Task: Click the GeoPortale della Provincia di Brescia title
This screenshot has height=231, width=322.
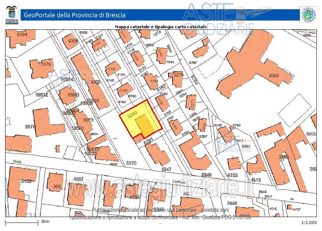Action: click(75, 15)
